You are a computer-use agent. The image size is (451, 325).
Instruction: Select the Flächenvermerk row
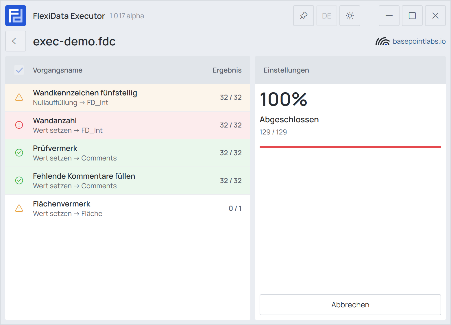pyautogui.click(x=128, y=208)
